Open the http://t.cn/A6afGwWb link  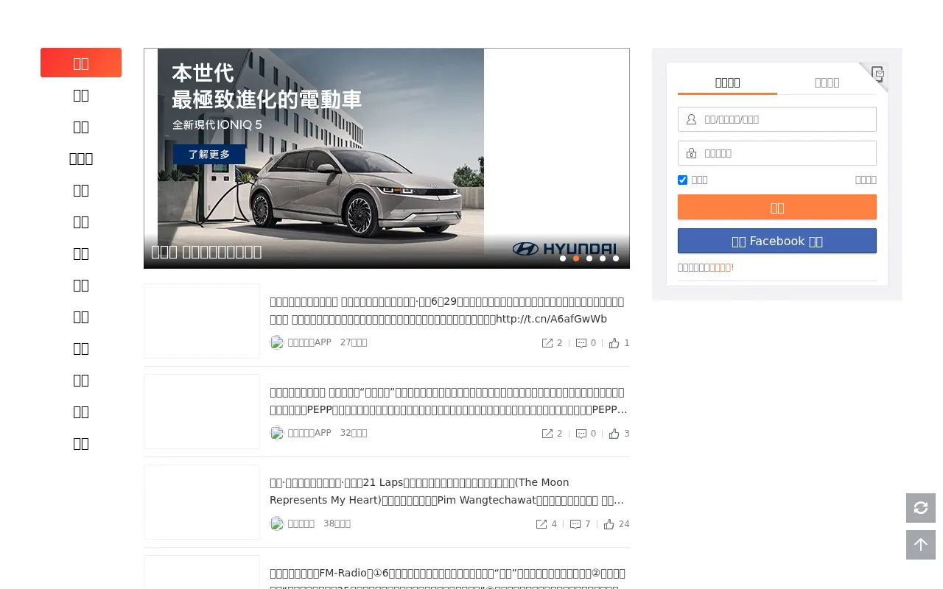tap(552, 319)
